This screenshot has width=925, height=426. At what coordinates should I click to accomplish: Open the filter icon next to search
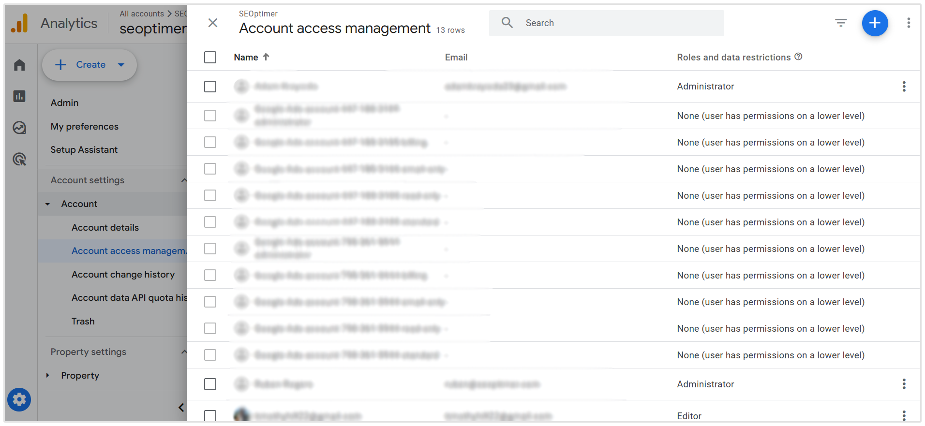click(x=841, y=23)
